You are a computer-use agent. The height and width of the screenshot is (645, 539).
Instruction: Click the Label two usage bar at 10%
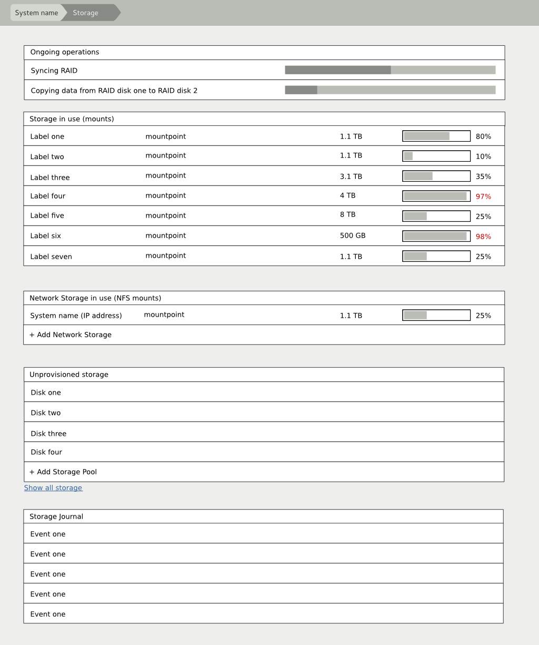[x=436, y=155]
